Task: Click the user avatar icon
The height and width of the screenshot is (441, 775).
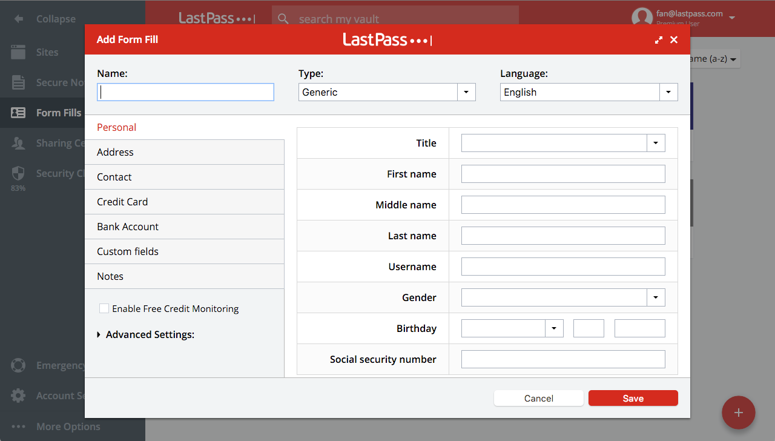Action: pyautogui.click(x=642, y=16)
